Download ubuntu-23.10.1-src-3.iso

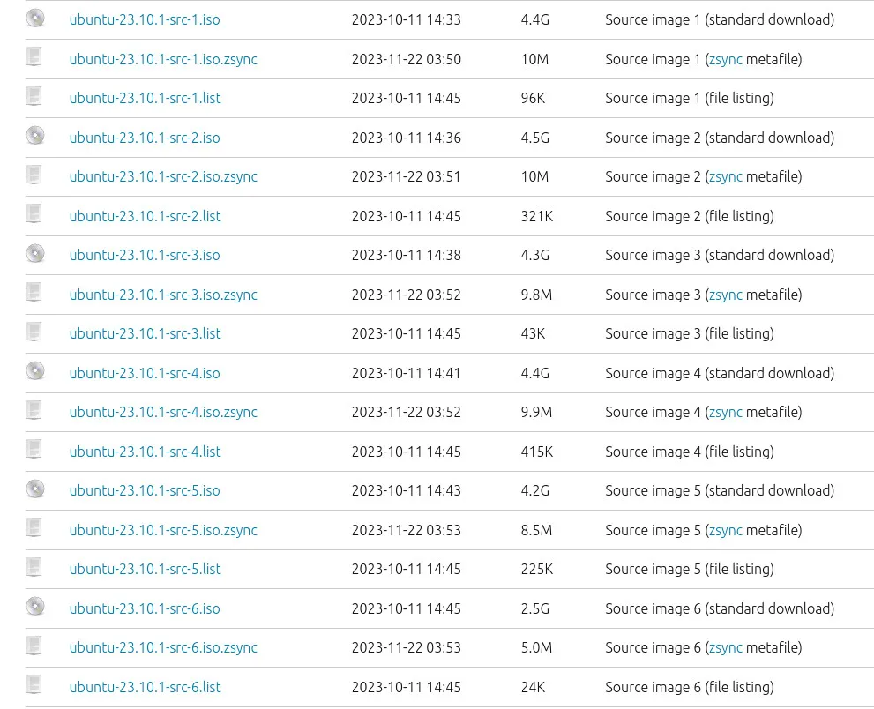tap(145, 255)
